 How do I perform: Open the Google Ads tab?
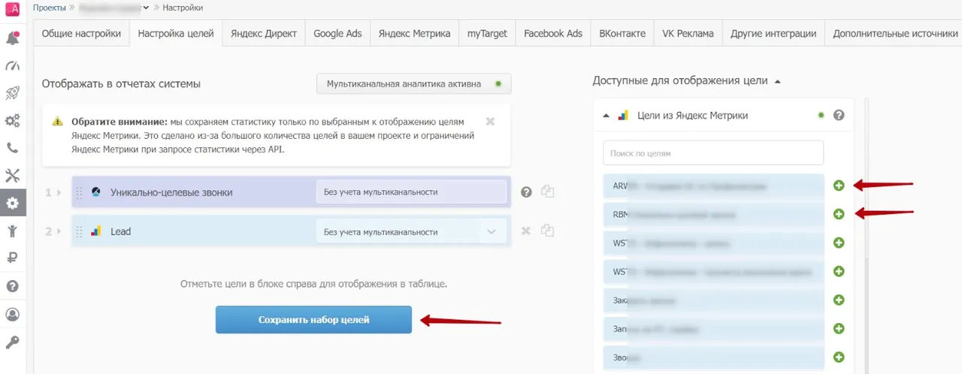[337, 33]
